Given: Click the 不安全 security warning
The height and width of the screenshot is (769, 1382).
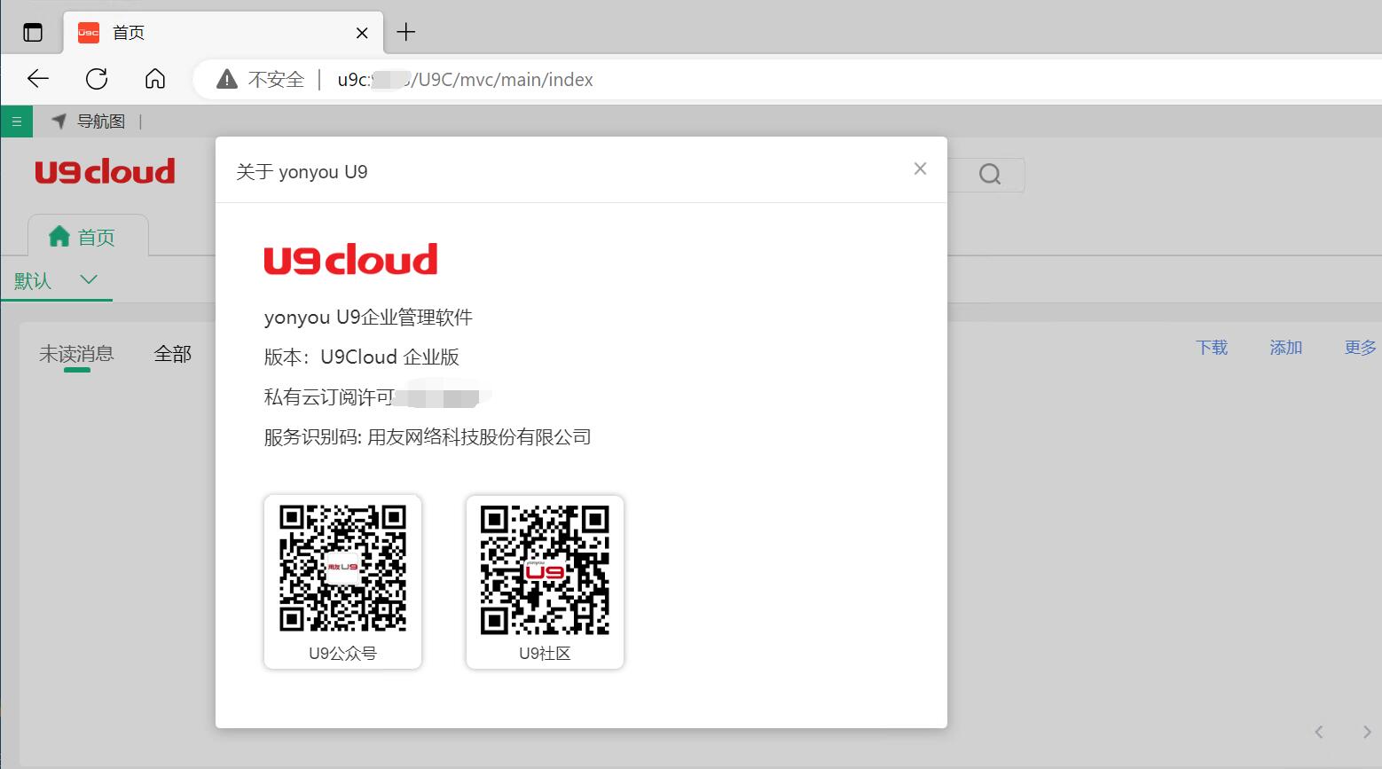Looking at the screenshot, I should pyautogui.click(x=261, y=80).
